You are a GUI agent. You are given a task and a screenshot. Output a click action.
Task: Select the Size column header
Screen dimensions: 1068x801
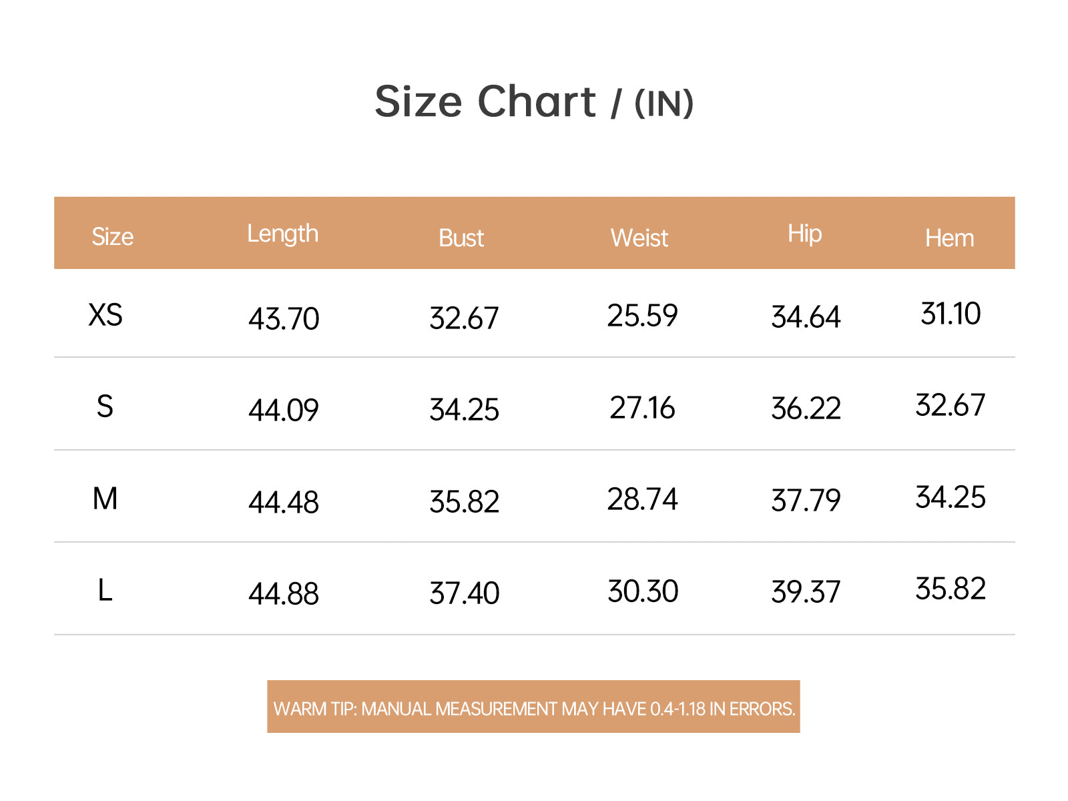pyautogui.click(x=112, y=236)
